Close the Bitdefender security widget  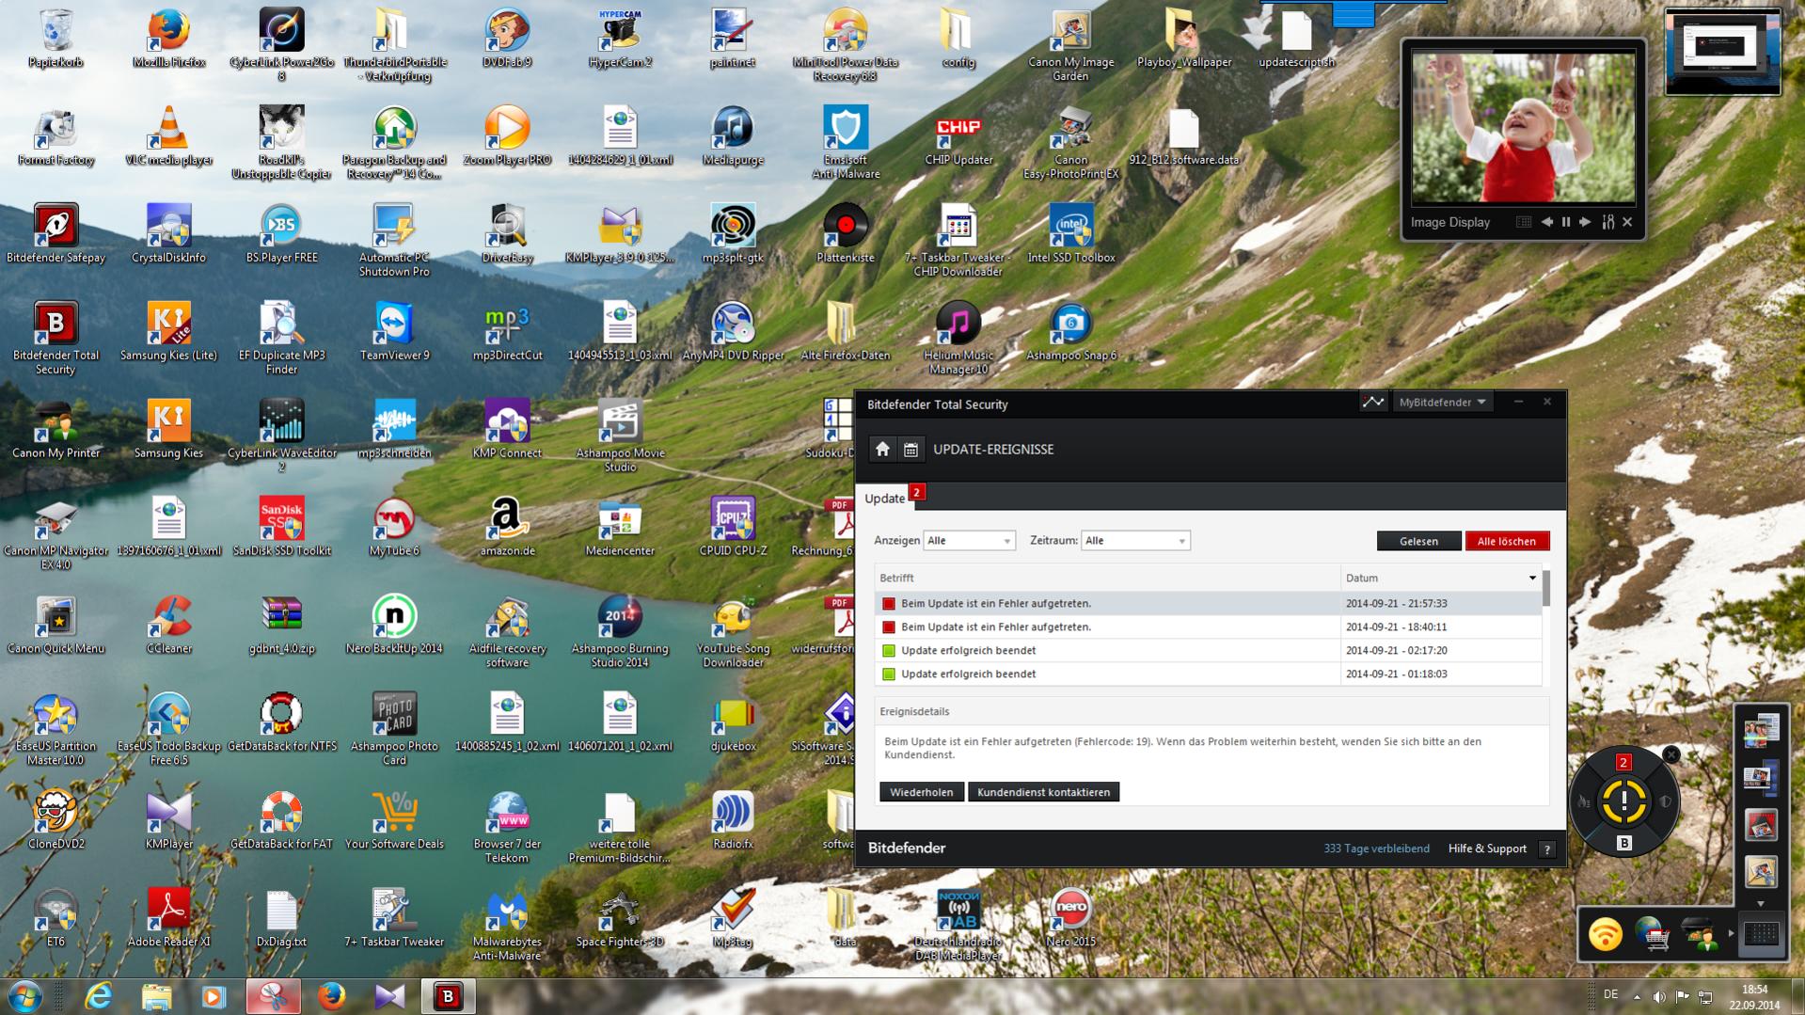pyautogui.click(x=1670, y=754)
